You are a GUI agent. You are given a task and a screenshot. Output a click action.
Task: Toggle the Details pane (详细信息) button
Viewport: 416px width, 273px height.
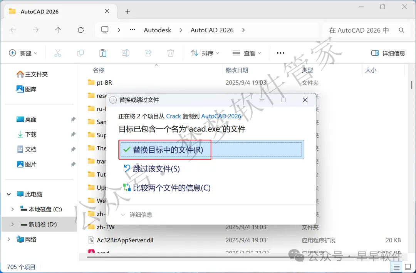pos(388,53)
